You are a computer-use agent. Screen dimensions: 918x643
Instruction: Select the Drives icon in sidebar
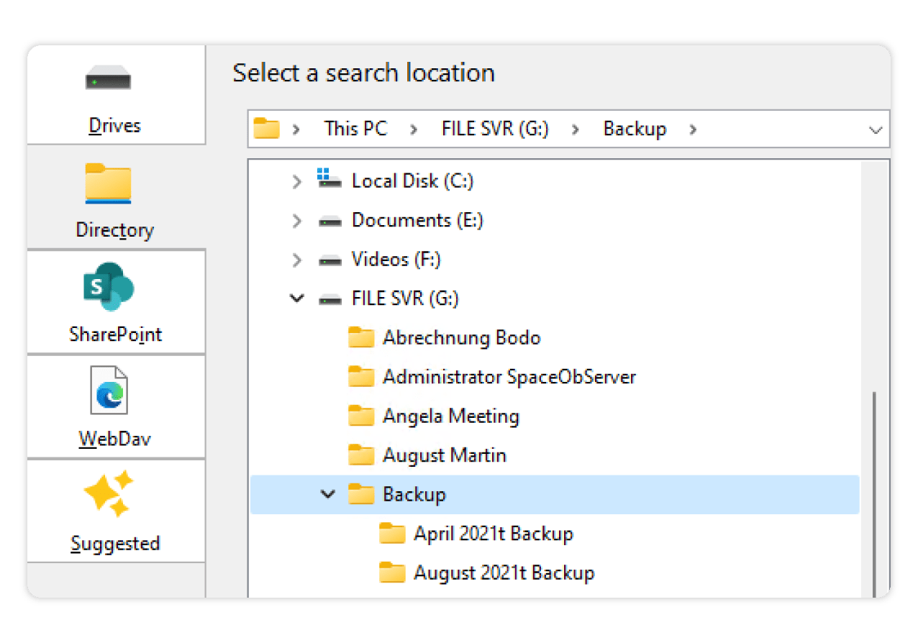pos(108,78)
